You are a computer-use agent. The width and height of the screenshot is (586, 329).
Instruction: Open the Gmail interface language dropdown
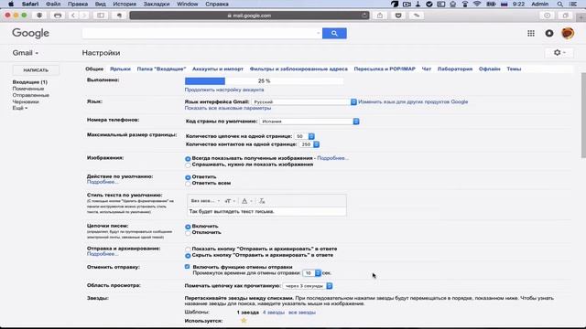304,101
